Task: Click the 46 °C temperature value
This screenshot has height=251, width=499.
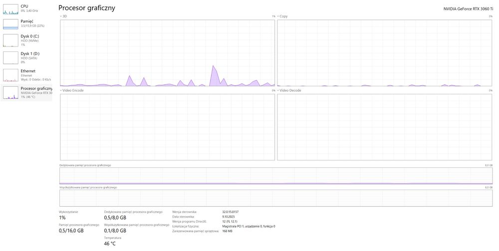Action: [110, 244]
